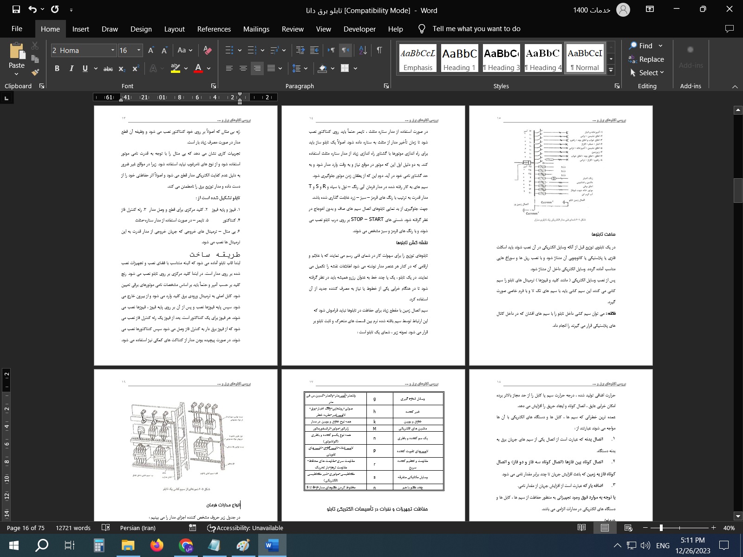Click the Replace button
Image resolution: width=743 pixels, height=557 pixels.
coord(646,59)
